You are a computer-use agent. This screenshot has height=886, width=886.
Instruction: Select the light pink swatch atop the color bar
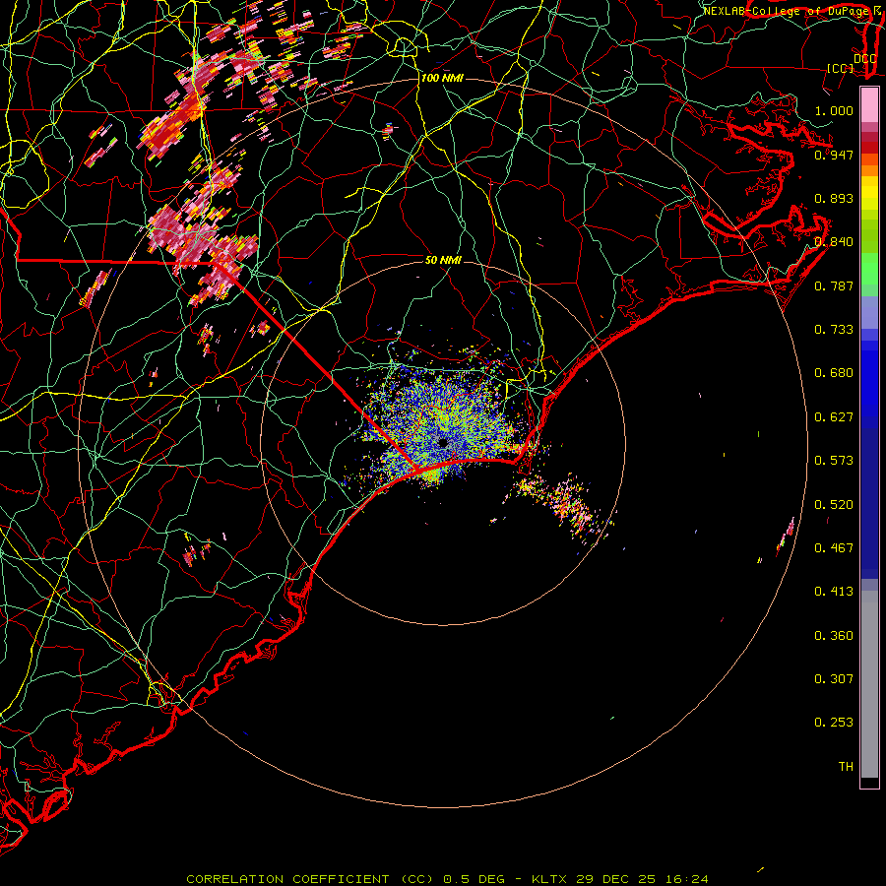point(869,105)
